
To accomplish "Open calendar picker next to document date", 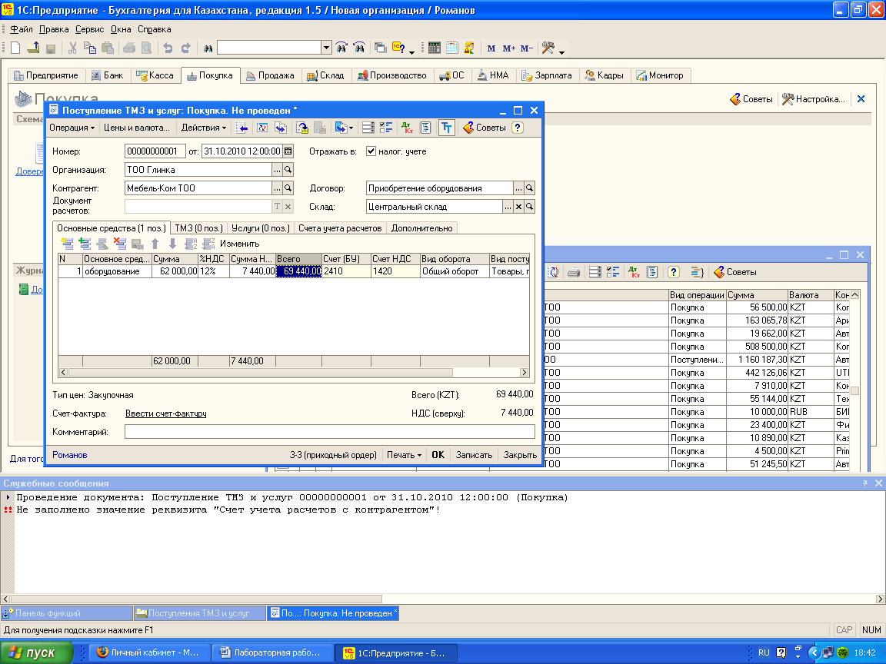I will coord(288,151).
